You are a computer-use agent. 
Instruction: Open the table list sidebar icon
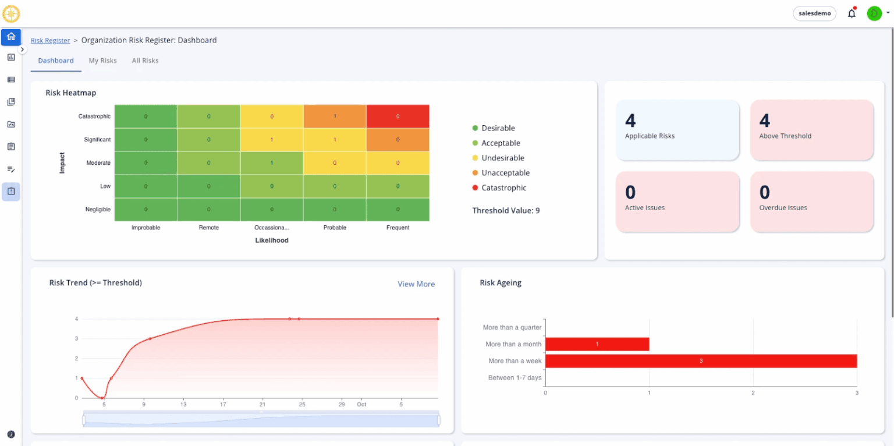pos(11,79)
